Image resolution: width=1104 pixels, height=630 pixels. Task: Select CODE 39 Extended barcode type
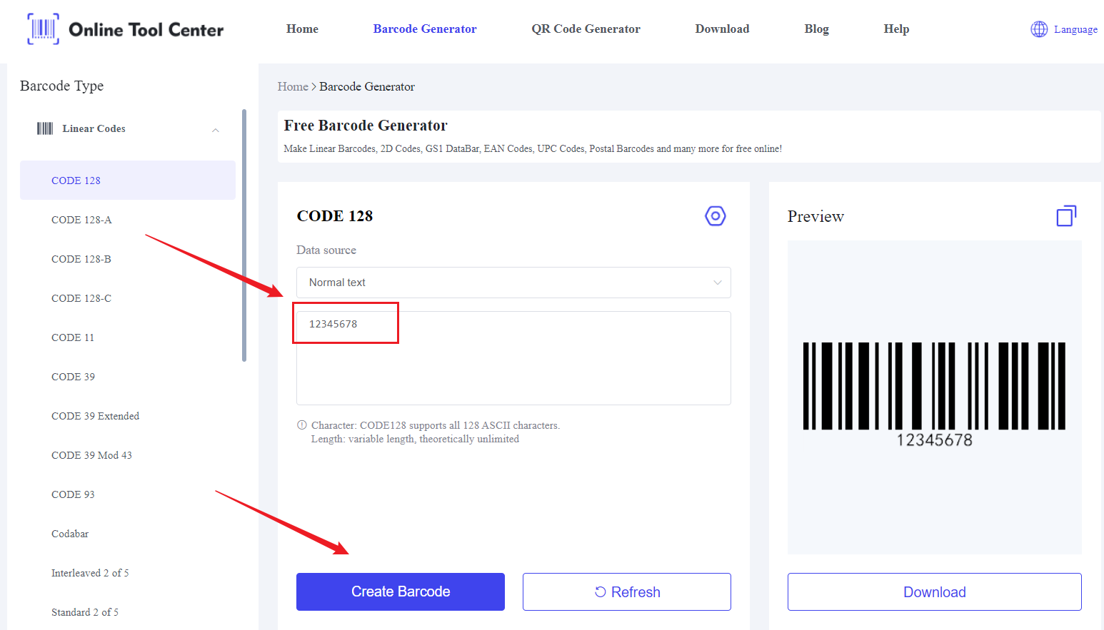tap(95, 416)
